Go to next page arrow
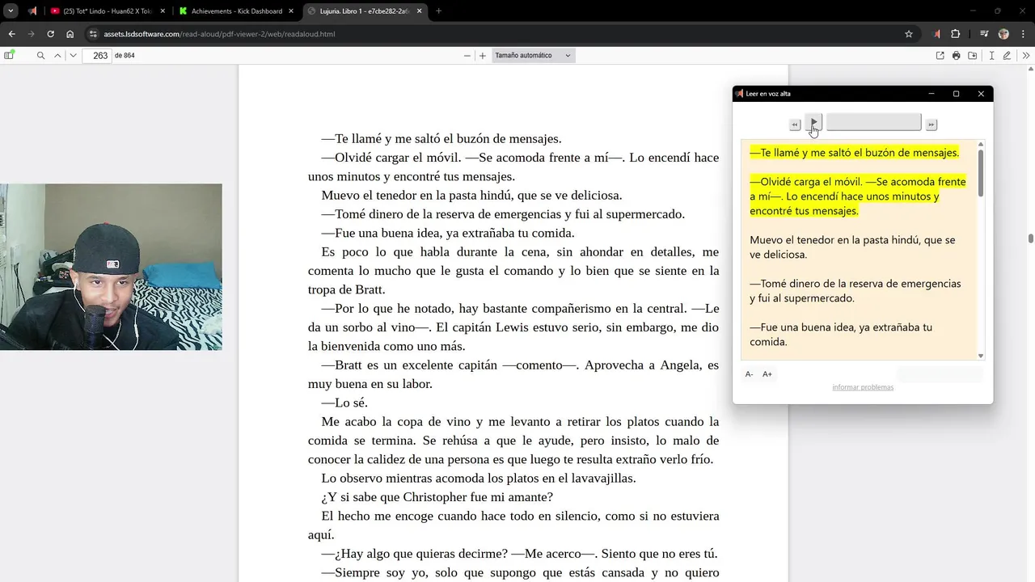 (73, 56)
